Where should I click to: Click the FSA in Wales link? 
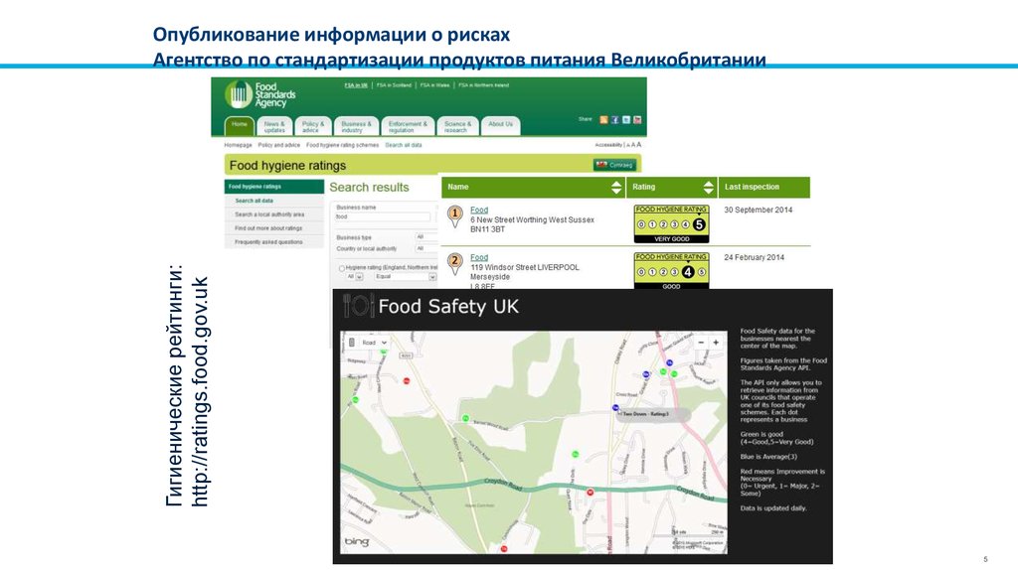point(434,85)
